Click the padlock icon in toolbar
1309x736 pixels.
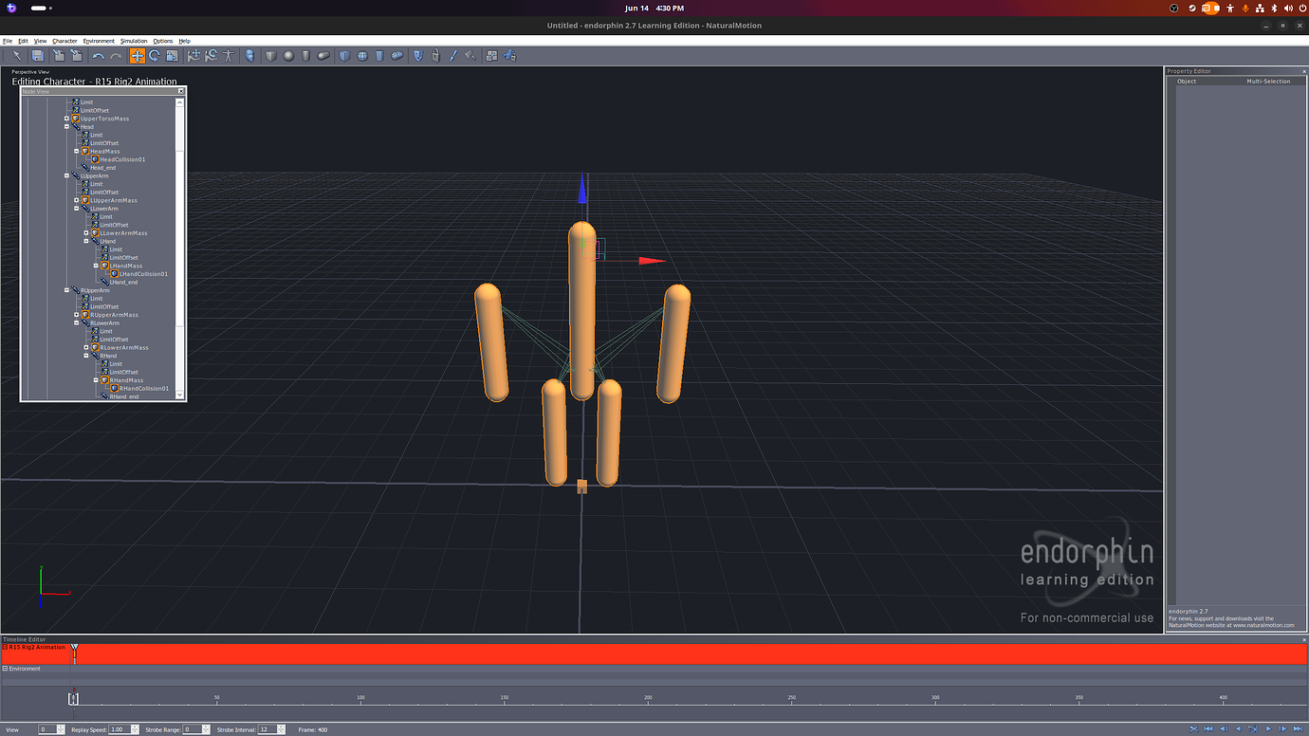(435, 56)
